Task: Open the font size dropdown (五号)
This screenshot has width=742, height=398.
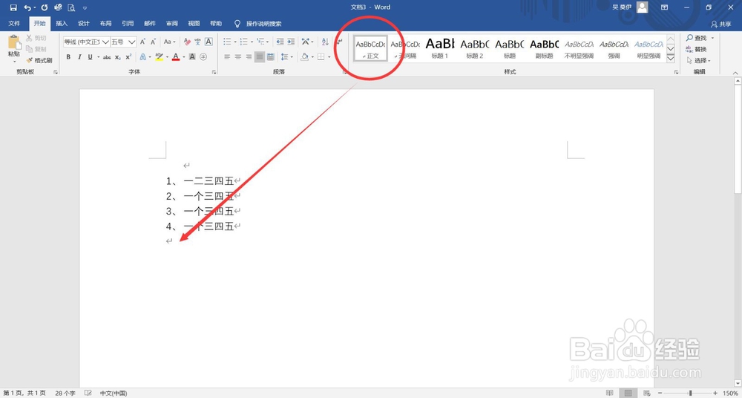Action: tap(132, 42)
